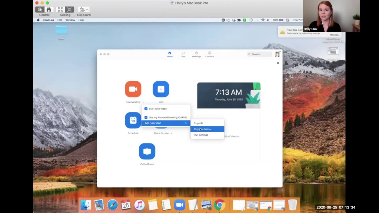Select actual-size scaling icon

pyautogui.click(x=69, y=10)
